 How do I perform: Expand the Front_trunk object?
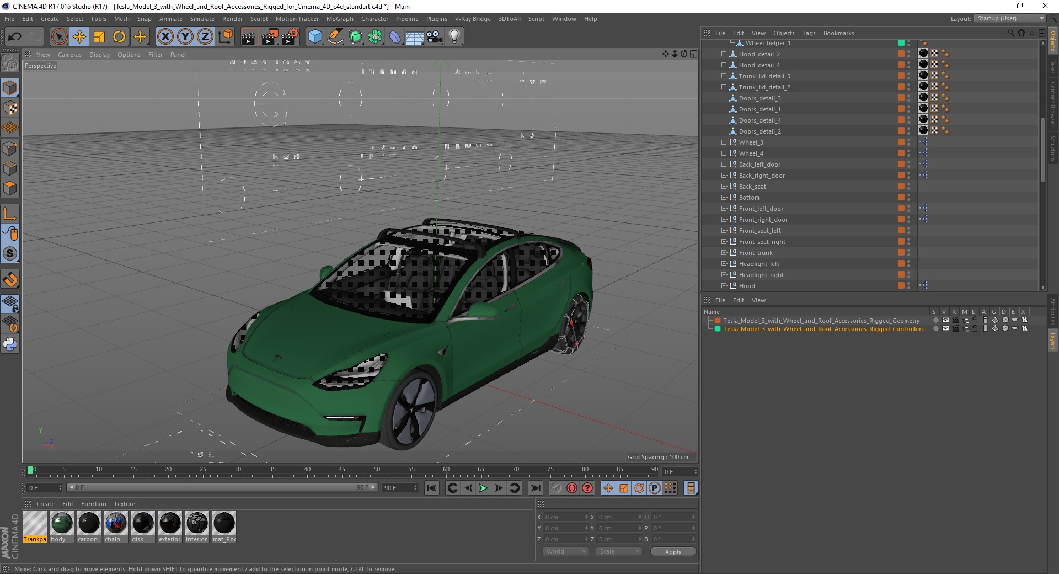click(724, 253)
